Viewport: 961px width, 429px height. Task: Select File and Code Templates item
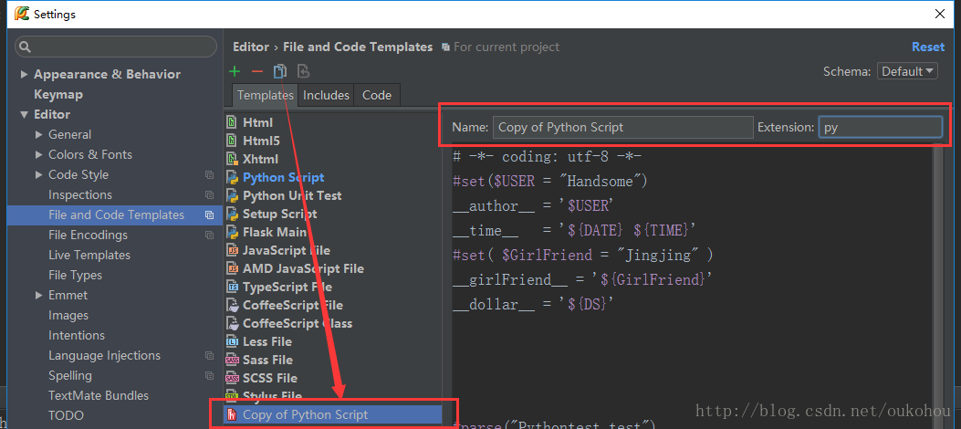115,215
